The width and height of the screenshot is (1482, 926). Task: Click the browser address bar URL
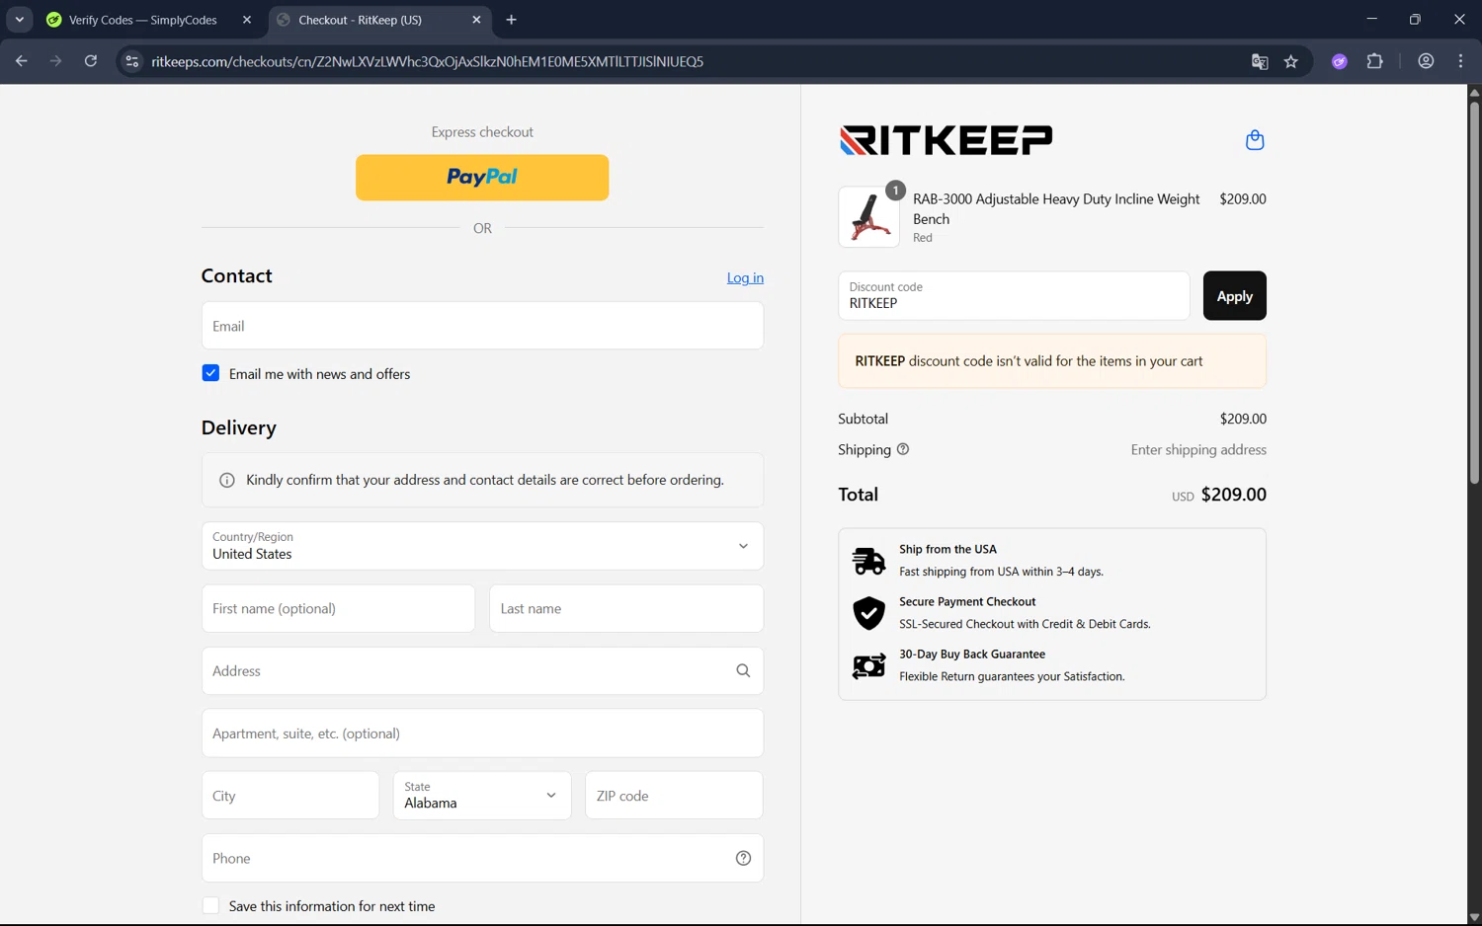click(427, 61)
